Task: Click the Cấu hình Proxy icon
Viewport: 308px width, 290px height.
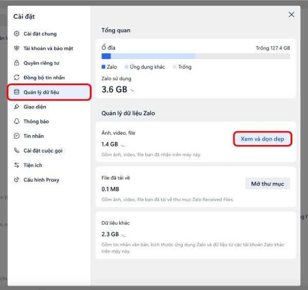Action: point(16,180)
